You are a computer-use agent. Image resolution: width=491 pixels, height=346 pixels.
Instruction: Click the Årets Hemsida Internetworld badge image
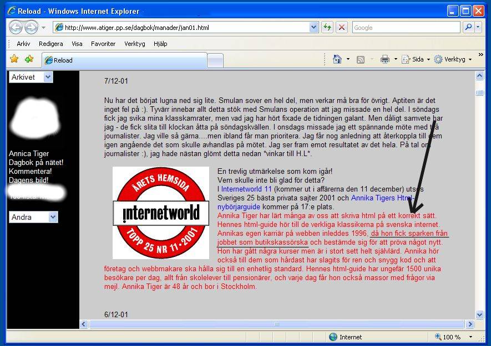pos(161,213)
